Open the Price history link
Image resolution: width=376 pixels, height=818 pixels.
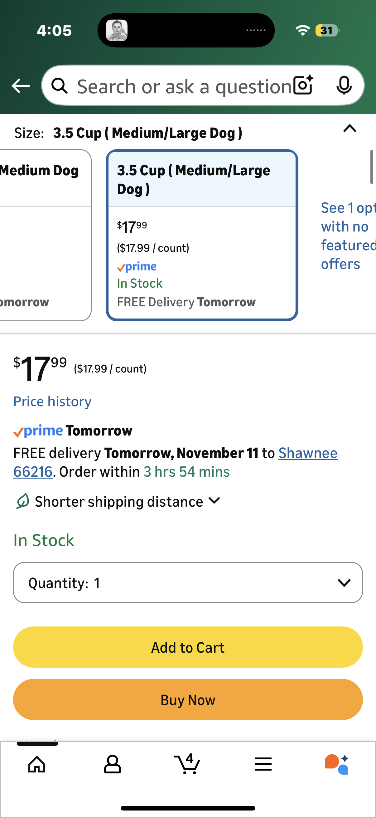pyautogui.click(x=52, y=402)
